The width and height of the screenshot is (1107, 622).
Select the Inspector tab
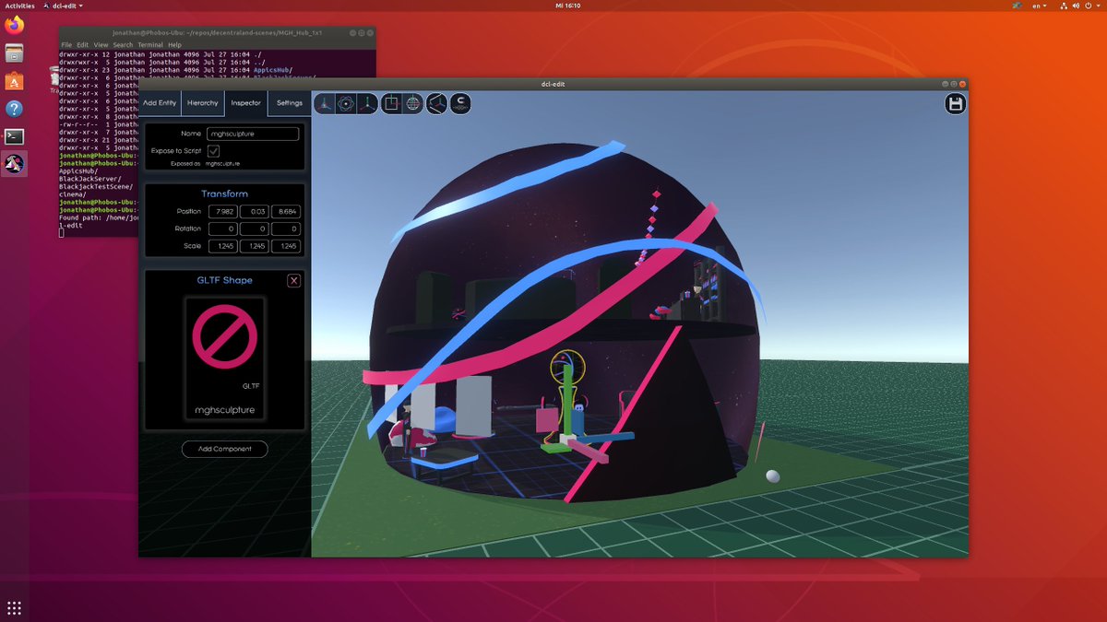tap(246, 103)
